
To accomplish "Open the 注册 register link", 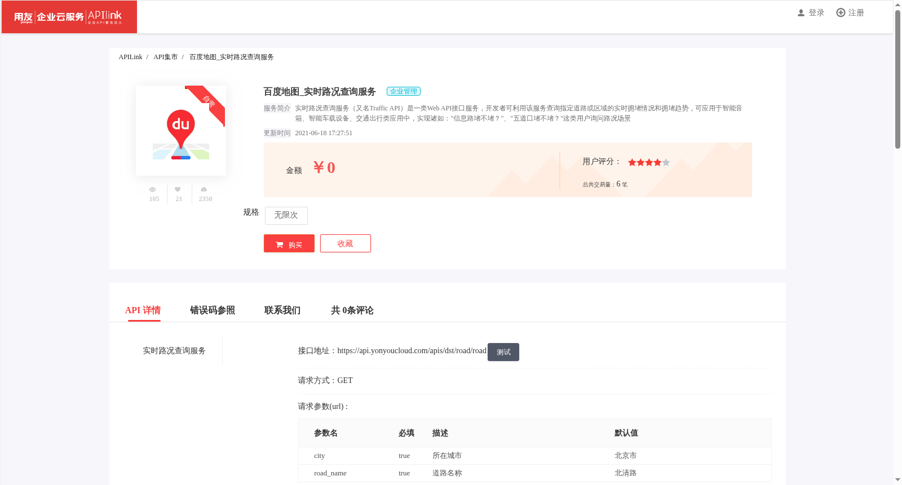I will pos(856,13).
